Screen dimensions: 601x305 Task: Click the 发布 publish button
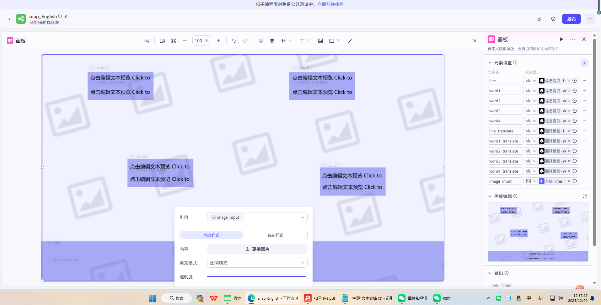click(571, 19)
